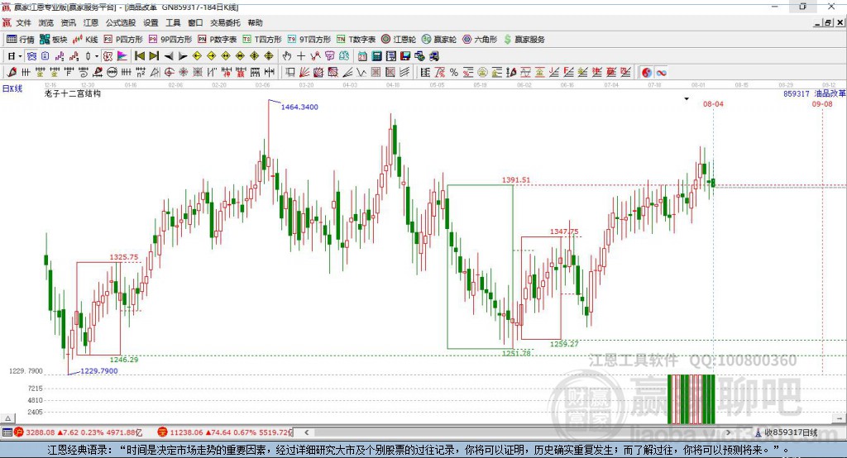Image resolution: width=847 pixels, height=458 pixels.
Task: Click the 老子十二宫结构 chart title
Action: point(73,93)
